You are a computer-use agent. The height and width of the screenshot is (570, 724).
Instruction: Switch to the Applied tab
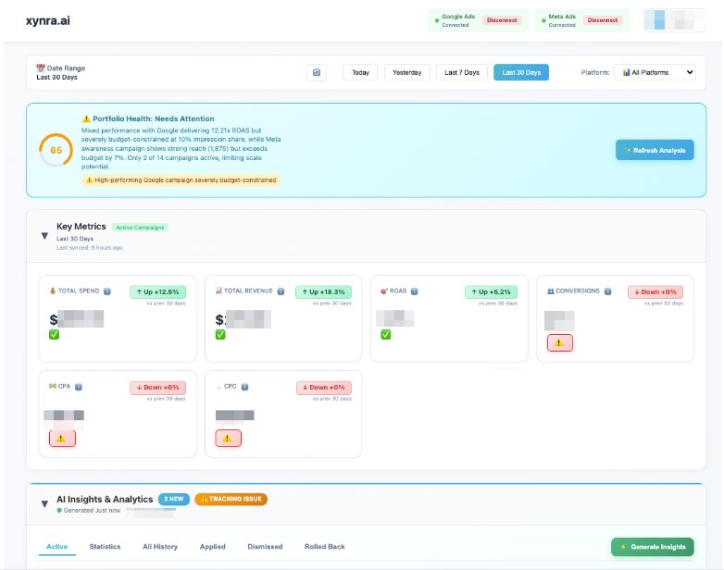(212, 547)
